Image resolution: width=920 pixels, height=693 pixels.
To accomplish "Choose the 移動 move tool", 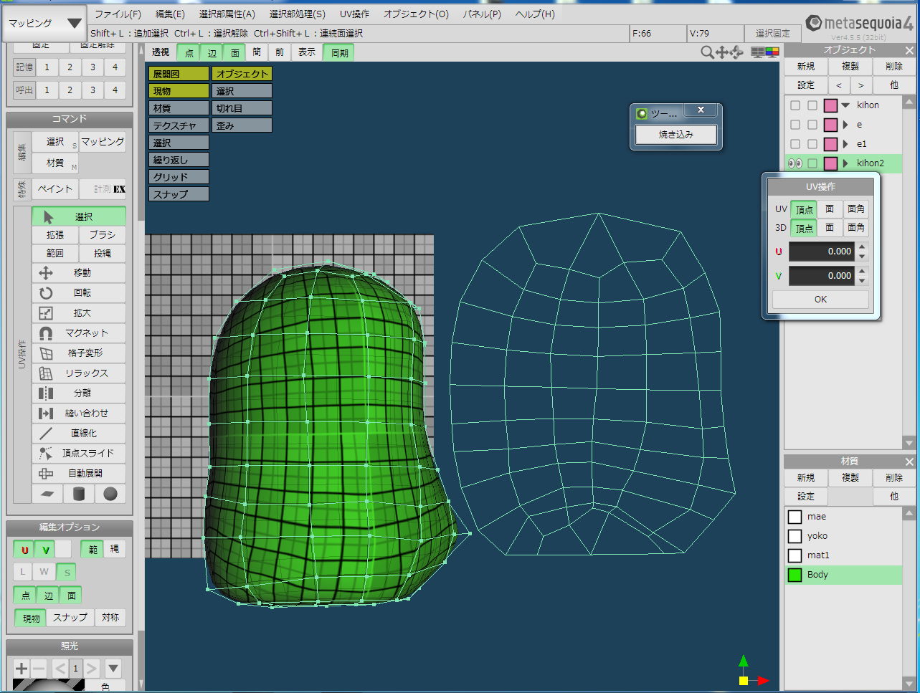I will click(79, 273).
